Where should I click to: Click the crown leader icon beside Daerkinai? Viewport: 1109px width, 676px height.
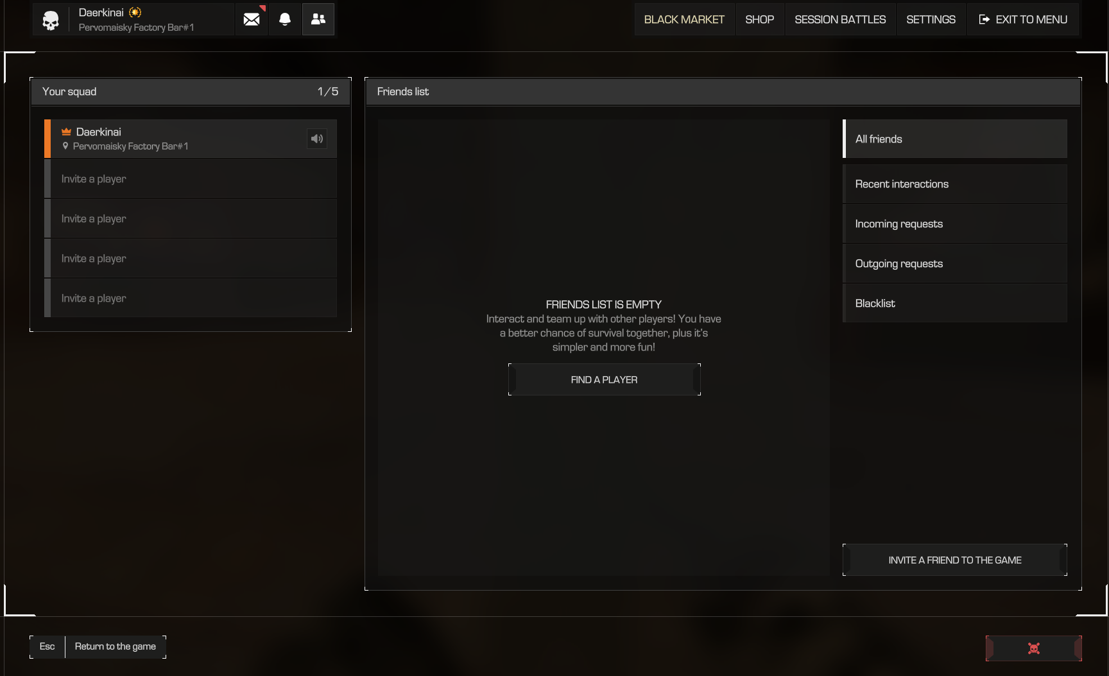pyautogui.click(x=66, y=132)
